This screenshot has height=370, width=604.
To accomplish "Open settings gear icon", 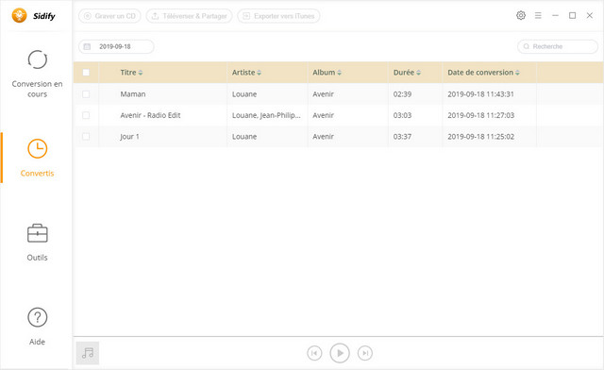I will pos(521,15).
